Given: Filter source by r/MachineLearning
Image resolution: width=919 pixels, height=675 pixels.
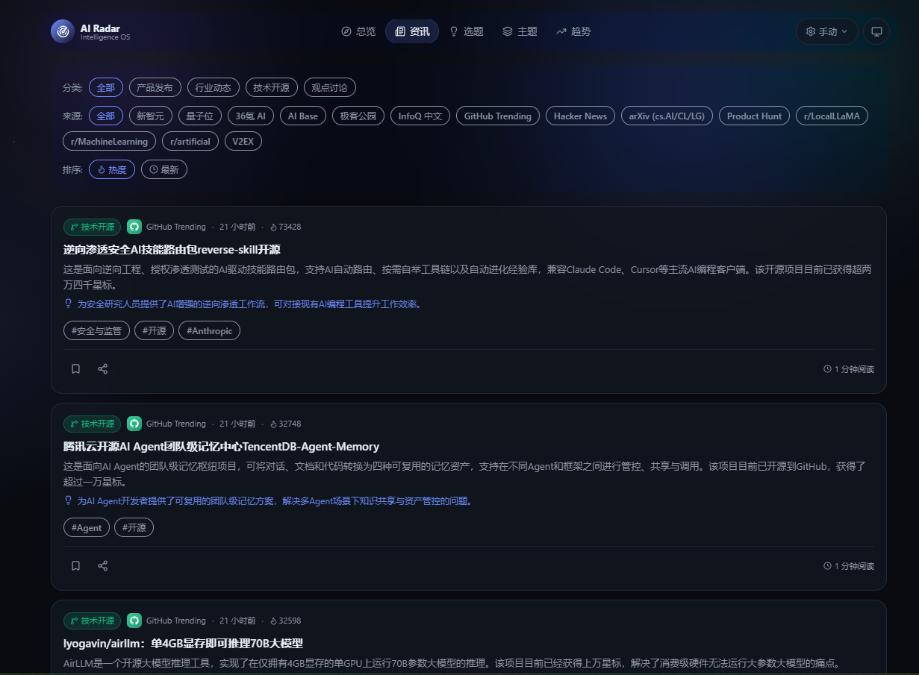Looking at the screenshot, I should (x=110, y=141).
